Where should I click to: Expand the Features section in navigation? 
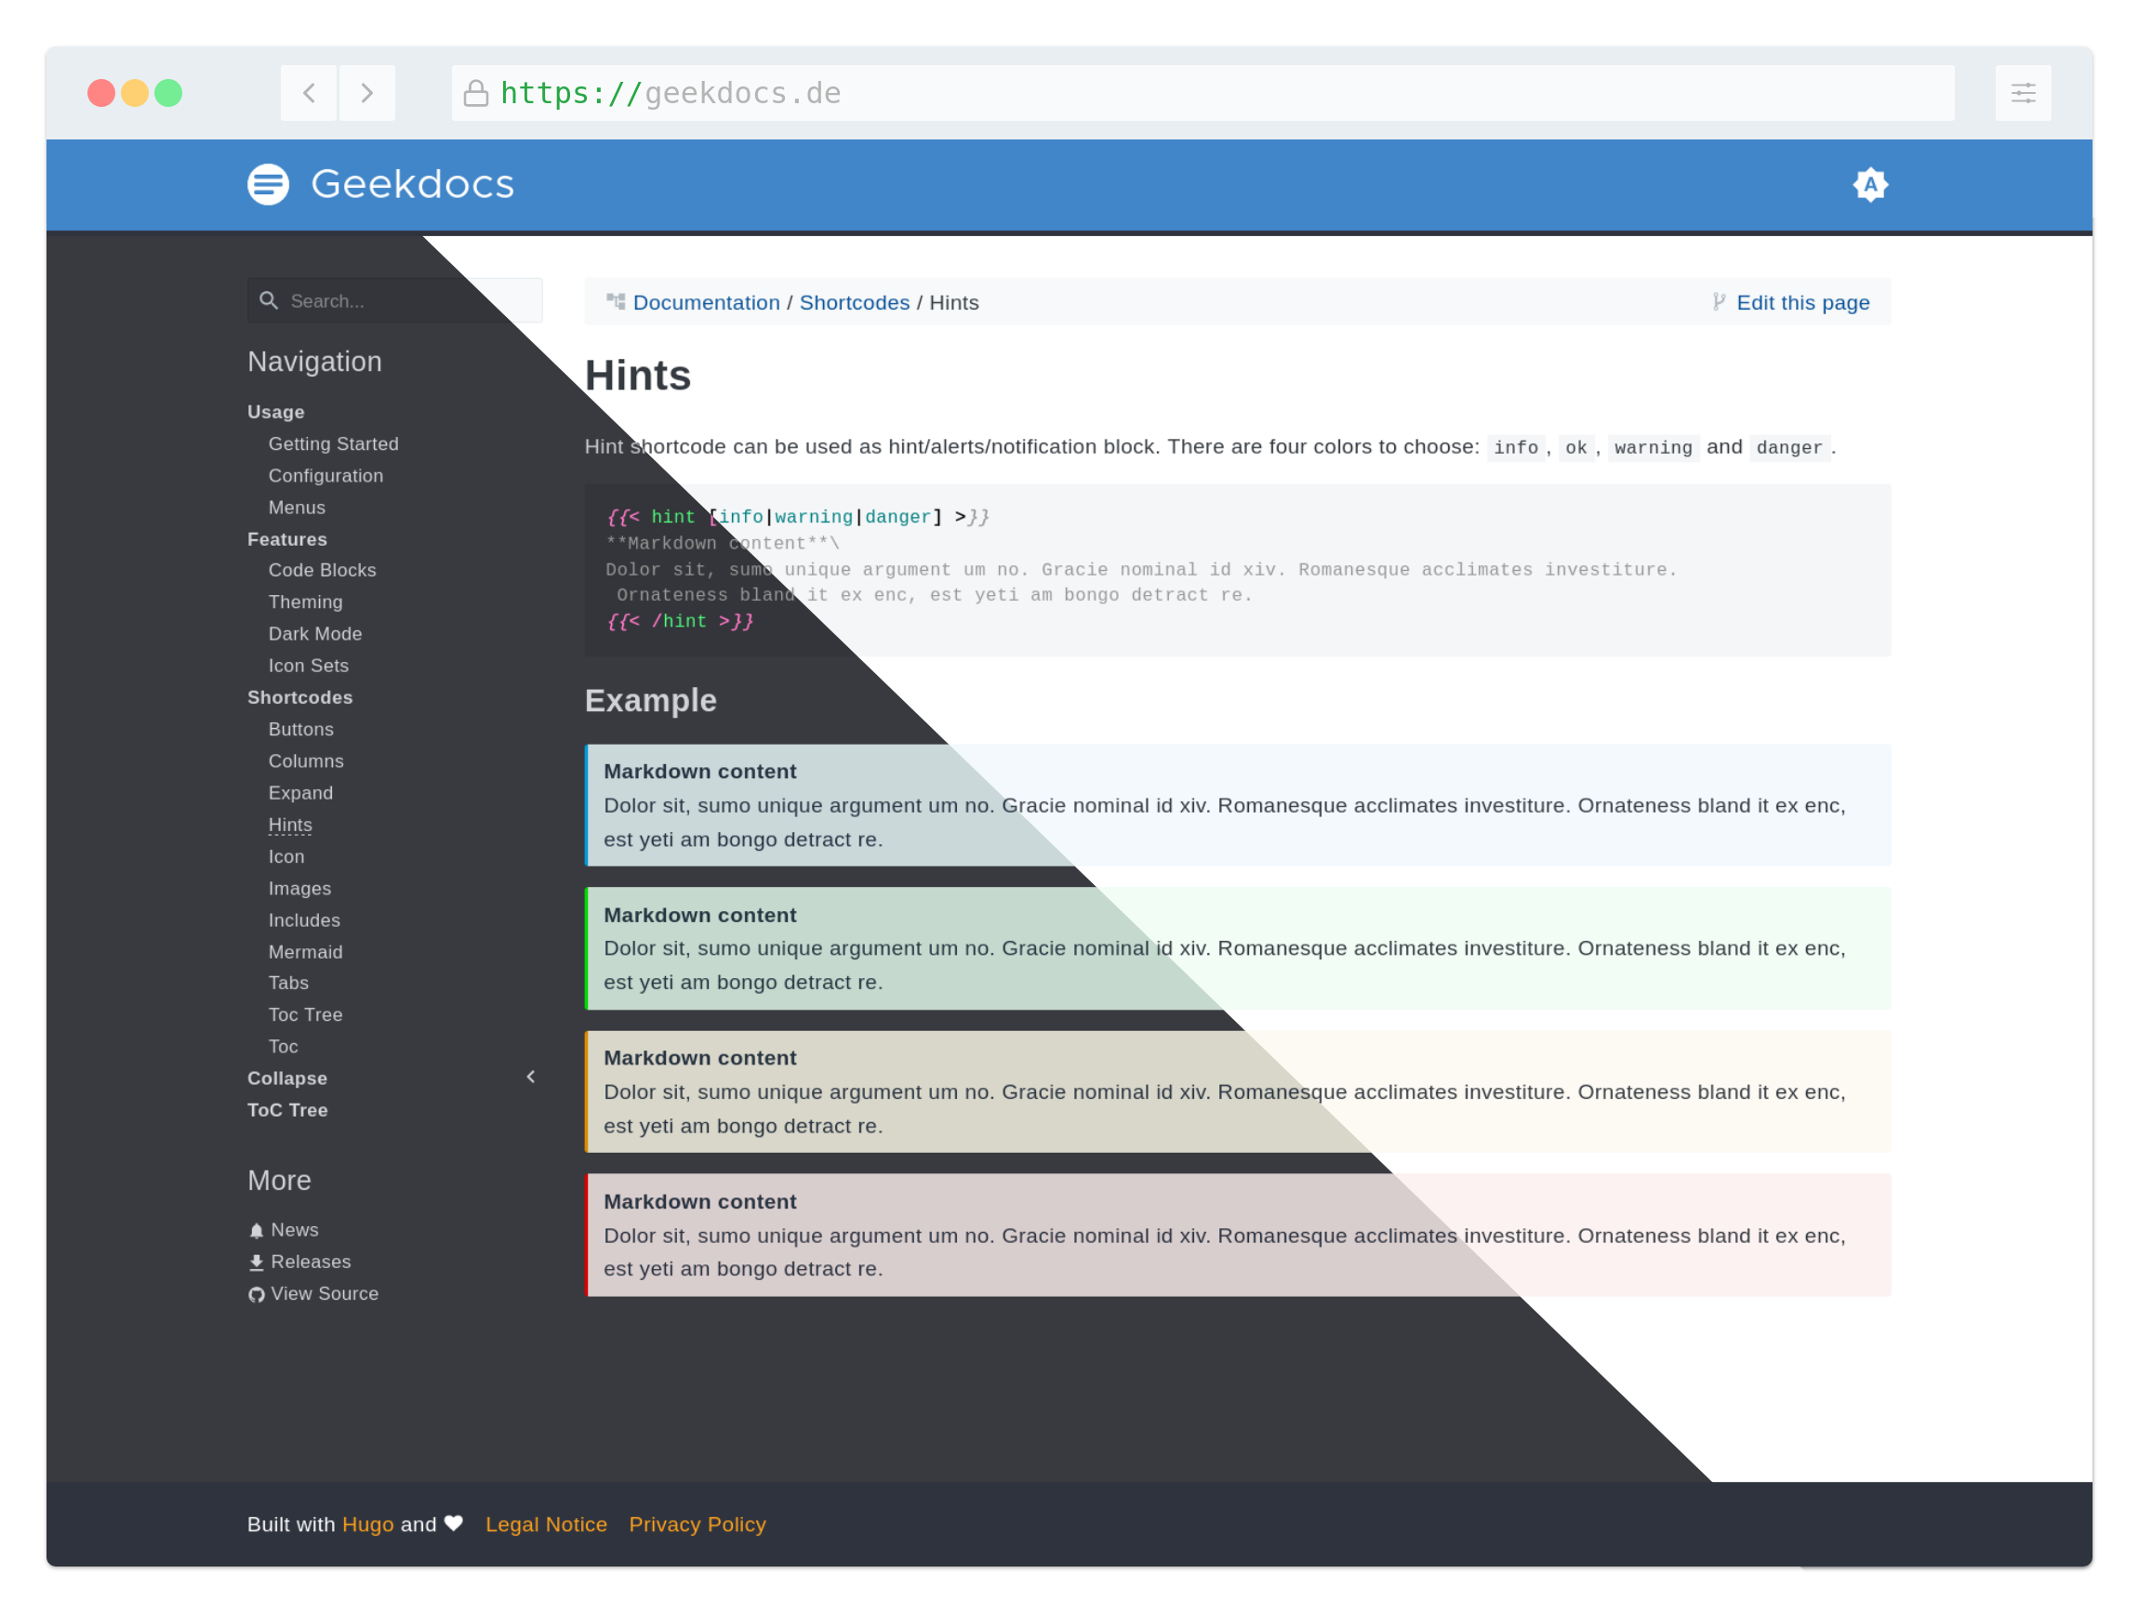point(285,539)
